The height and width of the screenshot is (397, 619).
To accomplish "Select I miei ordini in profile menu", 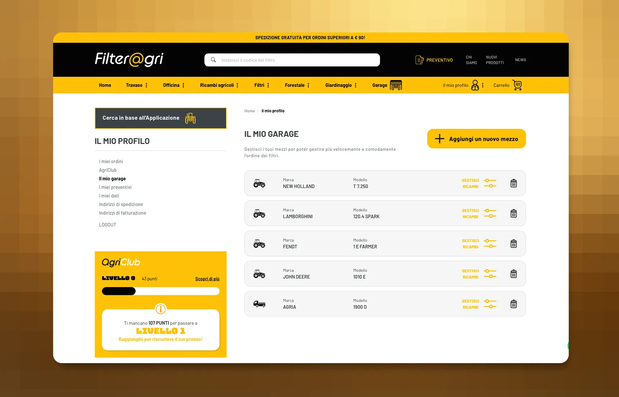I will pos(111,161).
